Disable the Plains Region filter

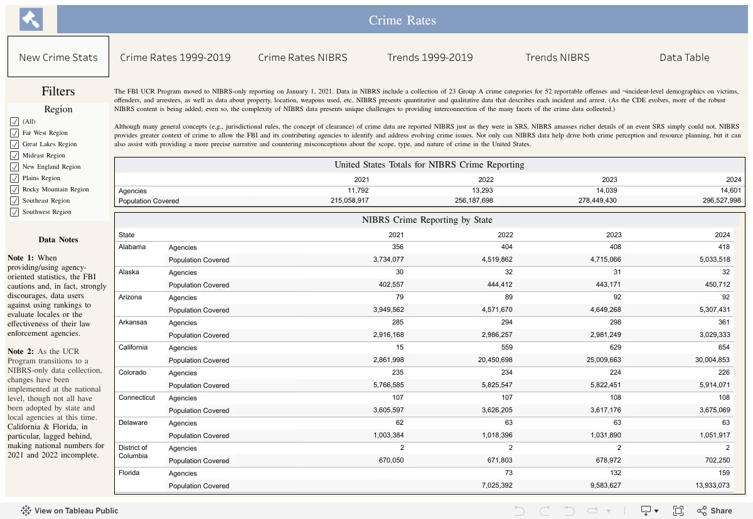pyautogui.click(x=14, y=178)
